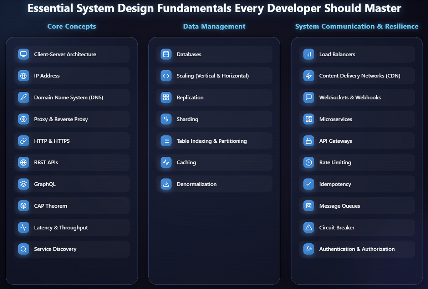
Task: Select the Message Queues list item
Action: tap(357, 206)
